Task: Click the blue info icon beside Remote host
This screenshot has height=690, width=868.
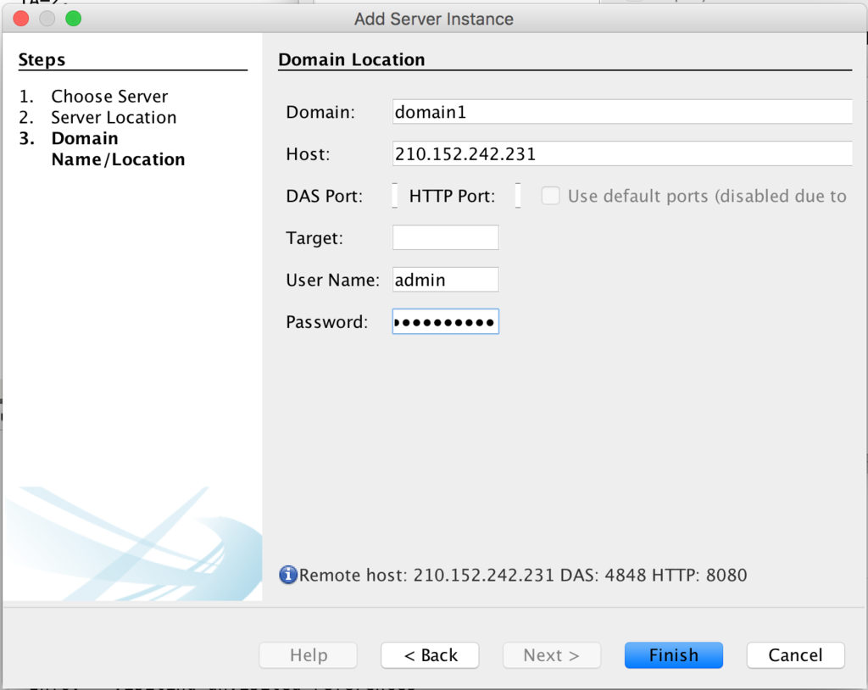Action: click(x=288, y=575)
